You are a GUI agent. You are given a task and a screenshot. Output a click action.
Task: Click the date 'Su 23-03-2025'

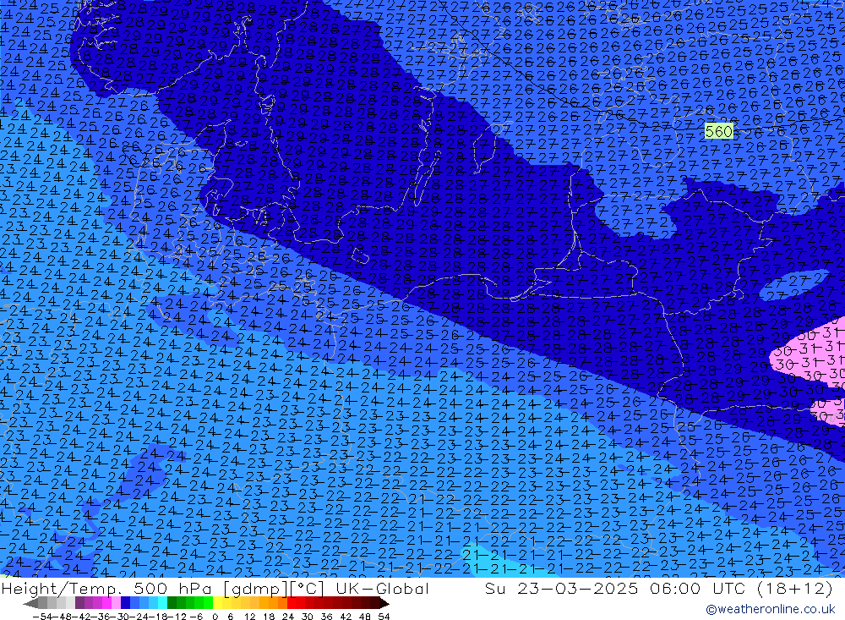(561, 588)
